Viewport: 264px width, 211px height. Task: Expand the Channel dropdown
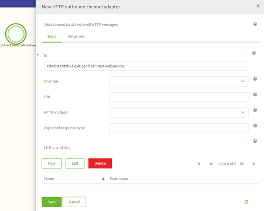tap(243, 81)
